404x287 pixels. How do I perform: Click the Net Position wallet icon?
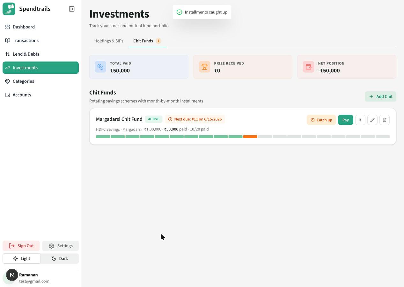click(x=308, y=67)
